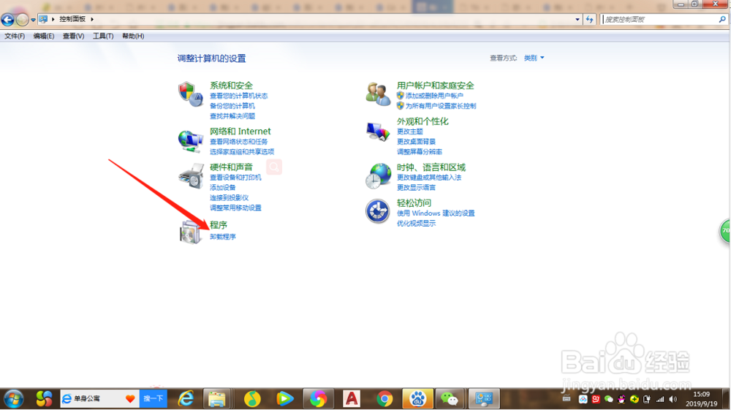Click the Forward navigation arrow

pyautogui.click(x=22, y=20)
